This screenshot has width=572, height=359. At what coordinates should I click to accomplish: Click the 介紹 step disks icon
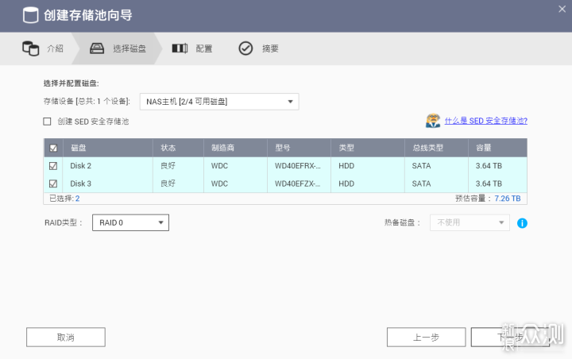tap(31, 48)
